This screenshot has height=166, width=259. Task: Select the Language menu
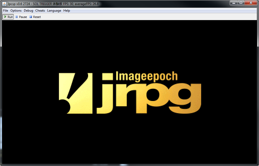[54, 11]
